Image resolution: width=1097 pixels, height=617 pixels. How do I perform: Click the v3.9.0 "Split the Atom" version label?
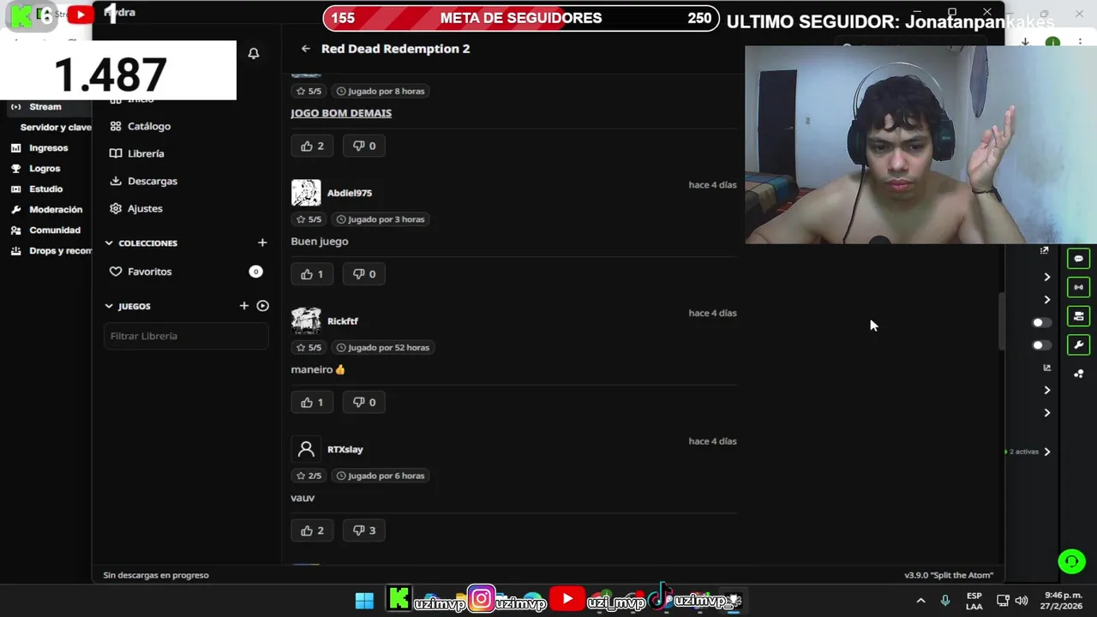949,575
